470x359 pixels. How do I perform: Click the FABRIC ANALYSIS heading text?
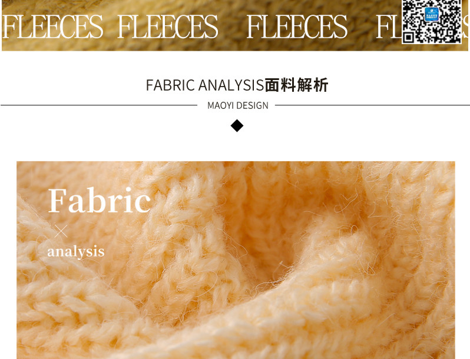205,85
